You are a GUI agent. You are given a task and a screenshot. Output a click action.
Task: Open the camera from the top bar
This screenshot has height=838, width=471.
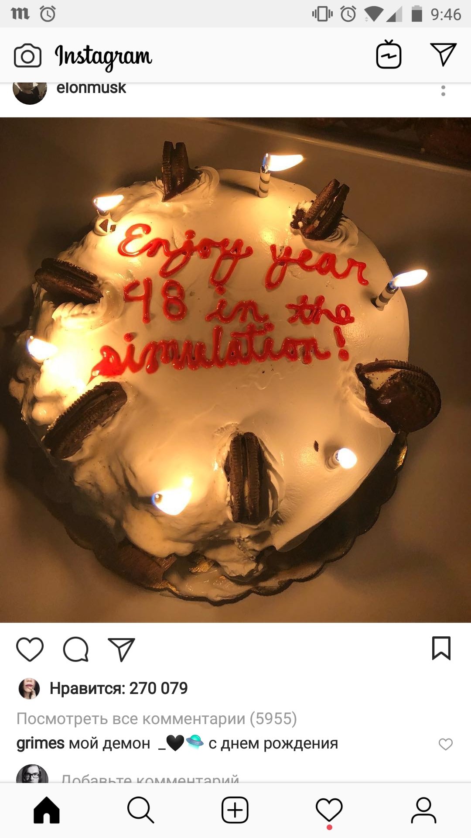point(27,56)
